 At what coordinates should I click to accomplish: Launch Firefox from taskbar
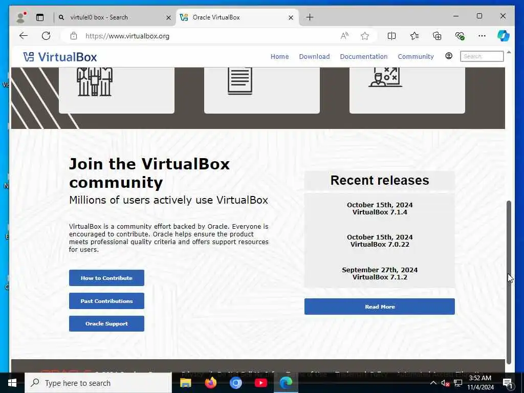(210, 383)
